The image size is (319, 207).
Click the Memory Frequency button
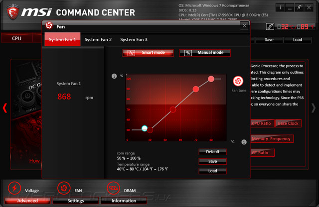click(272, 139)
